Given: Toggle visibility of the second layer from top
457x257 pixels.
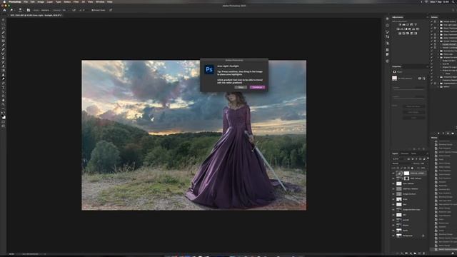Looking at the screenshot, I should (x=393, y=178).
